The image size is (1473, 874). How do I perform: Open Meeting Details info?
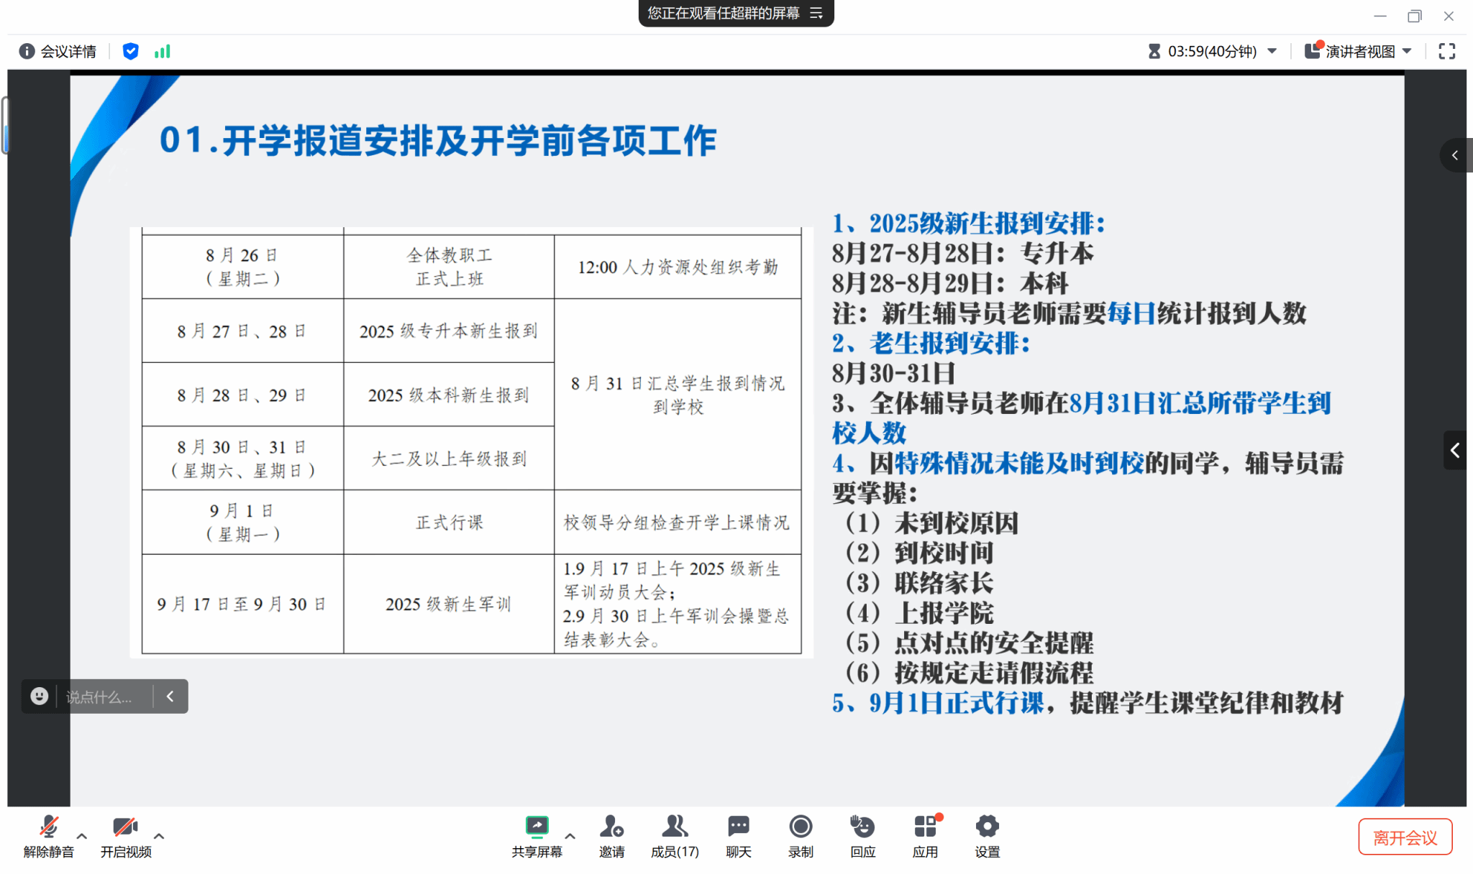[58, 51]
